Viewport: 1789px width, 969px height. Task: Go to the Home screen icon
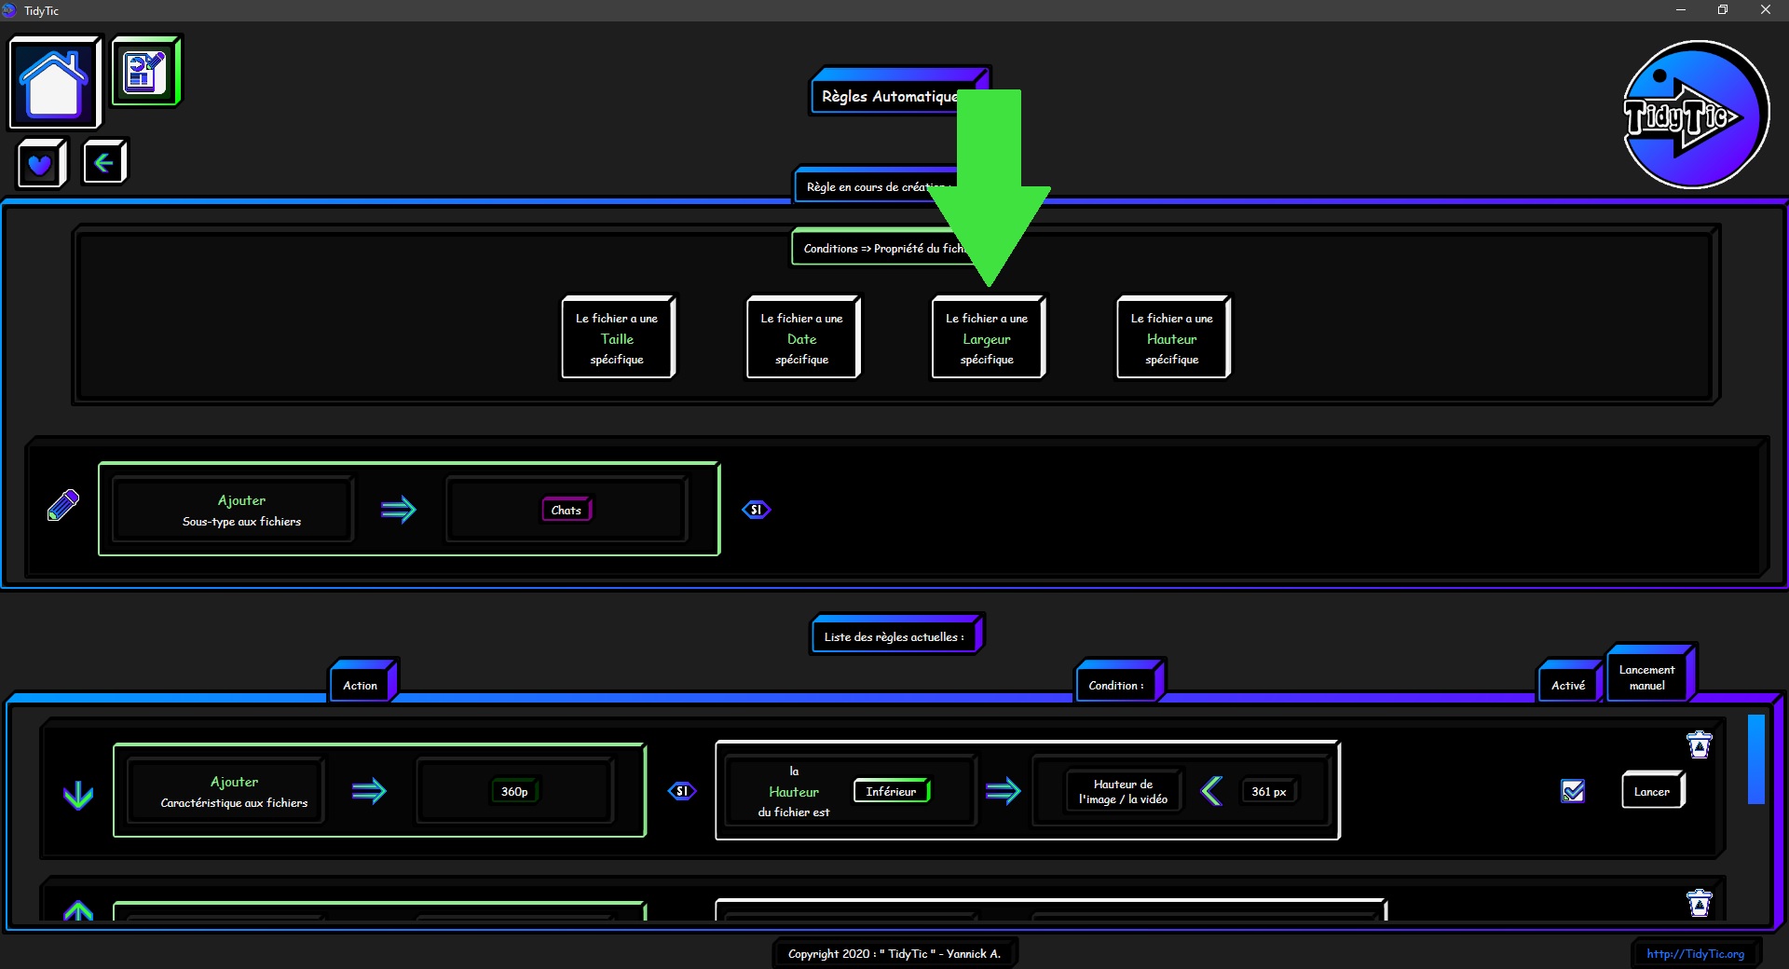pos(54,83)
